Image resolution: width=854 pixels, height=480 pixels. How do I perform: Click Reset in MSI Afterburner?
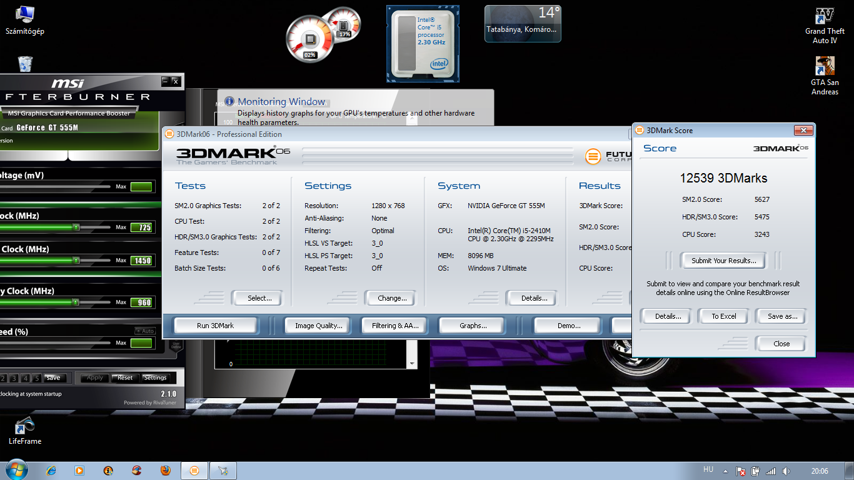[125, 378]
